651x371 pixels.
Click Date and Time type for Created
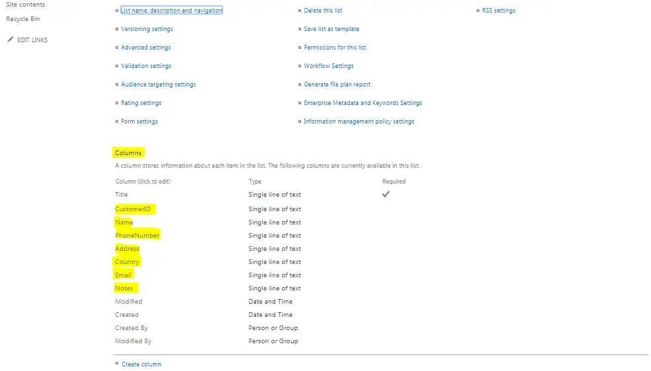pos(270,315)
